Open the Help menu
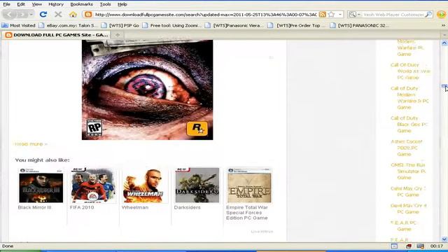Image resolution: width=448 pixels, height=252 pixels. click(x=122, y=4)
